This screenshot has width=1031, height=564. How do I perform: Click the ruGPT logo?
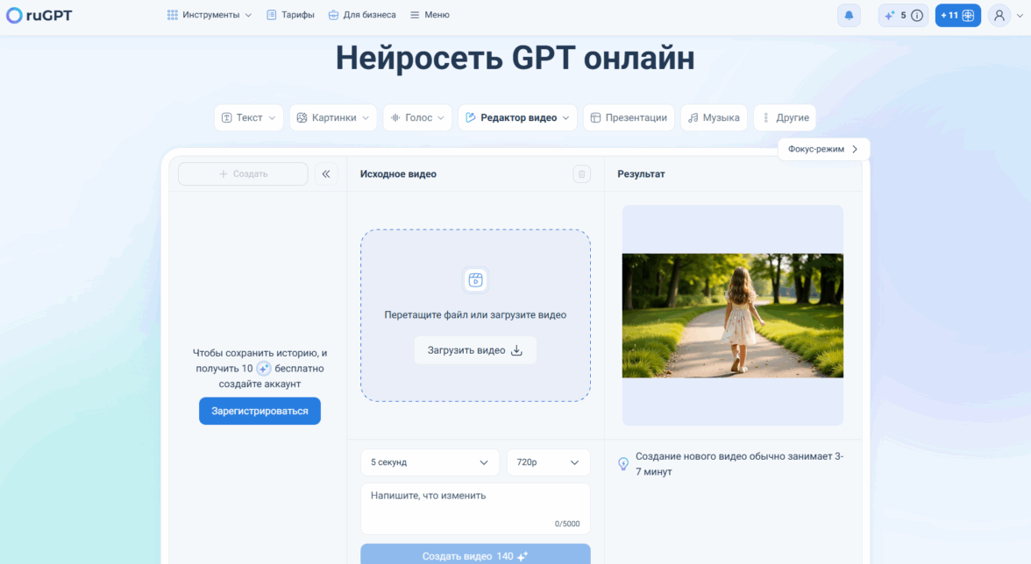coord(39,15)
